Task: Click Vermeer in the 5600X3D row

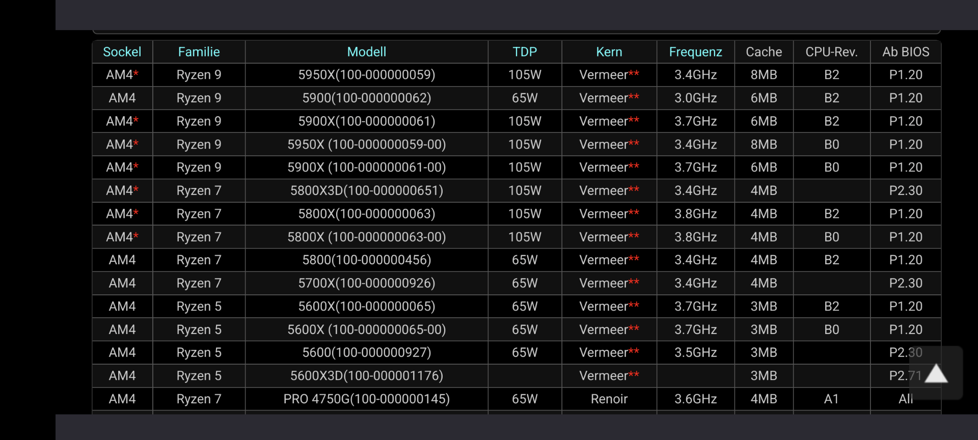Action: tap(609, 376)
